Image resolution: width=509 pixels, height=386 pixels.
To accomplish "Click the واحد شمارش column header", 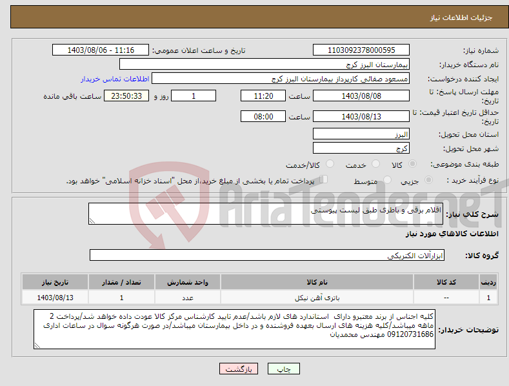I will (188, 282).
